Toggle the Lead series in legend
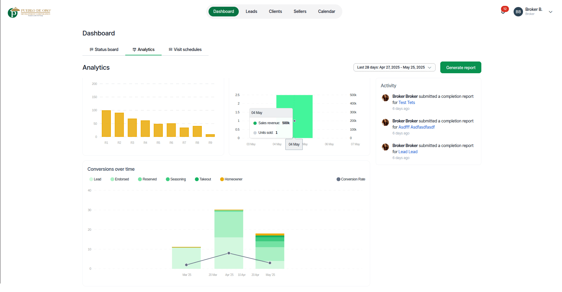Image resolution: width=562 pixels, height=292 pixels. tap(95, 179)
